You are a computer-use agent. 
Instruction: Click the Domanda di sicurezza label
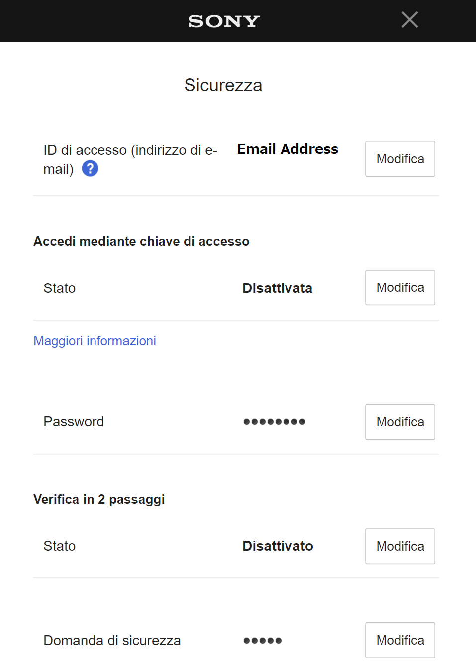click(x=112, y=641)
